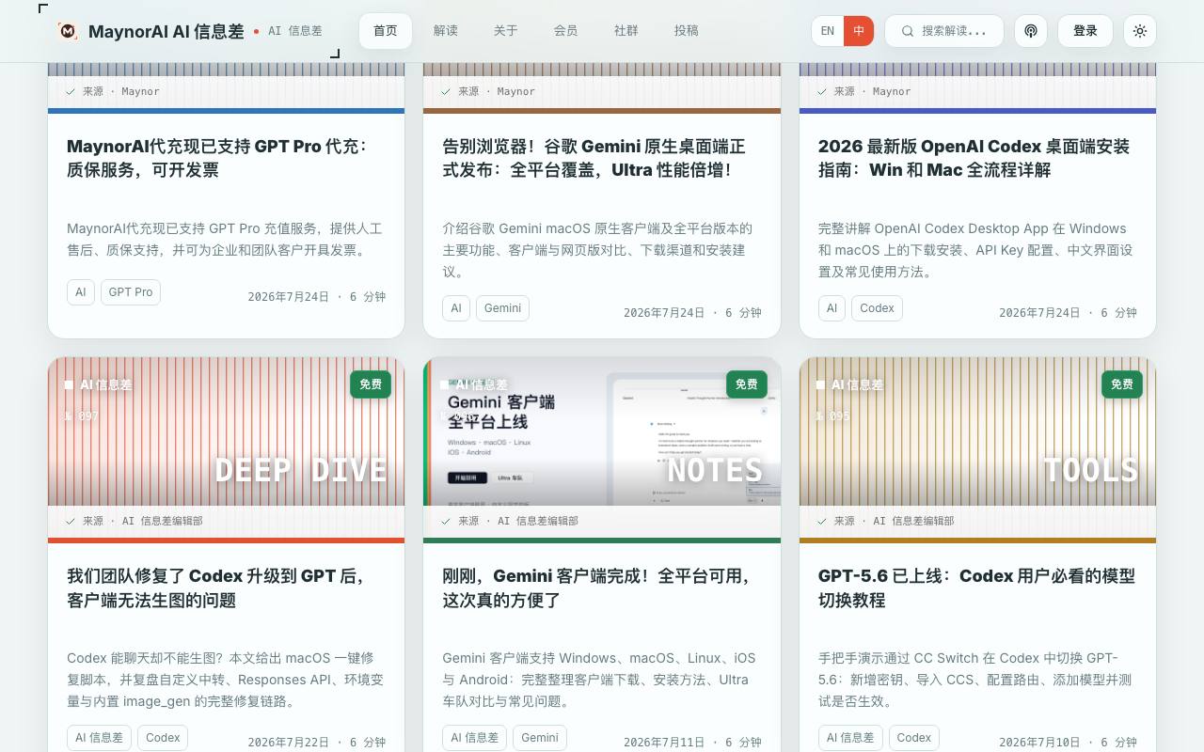
Task: Switch language to EN
Action: pos(828,31)
